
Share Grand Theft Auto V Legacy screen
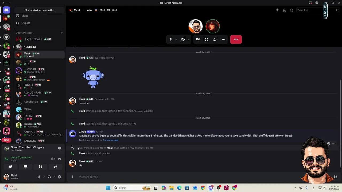59,149
